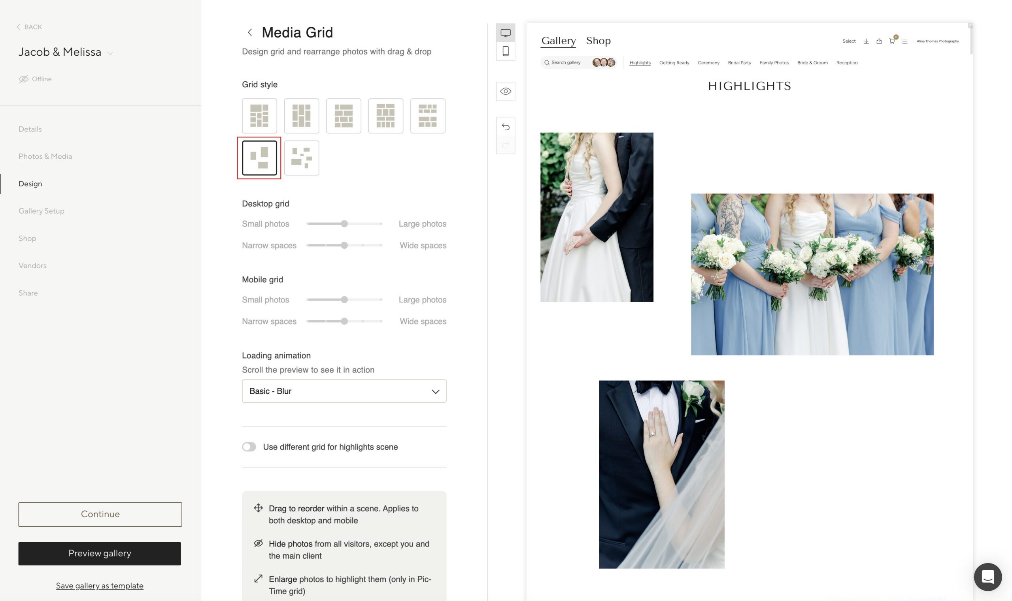The width and height of the screenshot is (1012, 601).
Task: Click Select in gallery preview header
Action: tap(849, 41)
